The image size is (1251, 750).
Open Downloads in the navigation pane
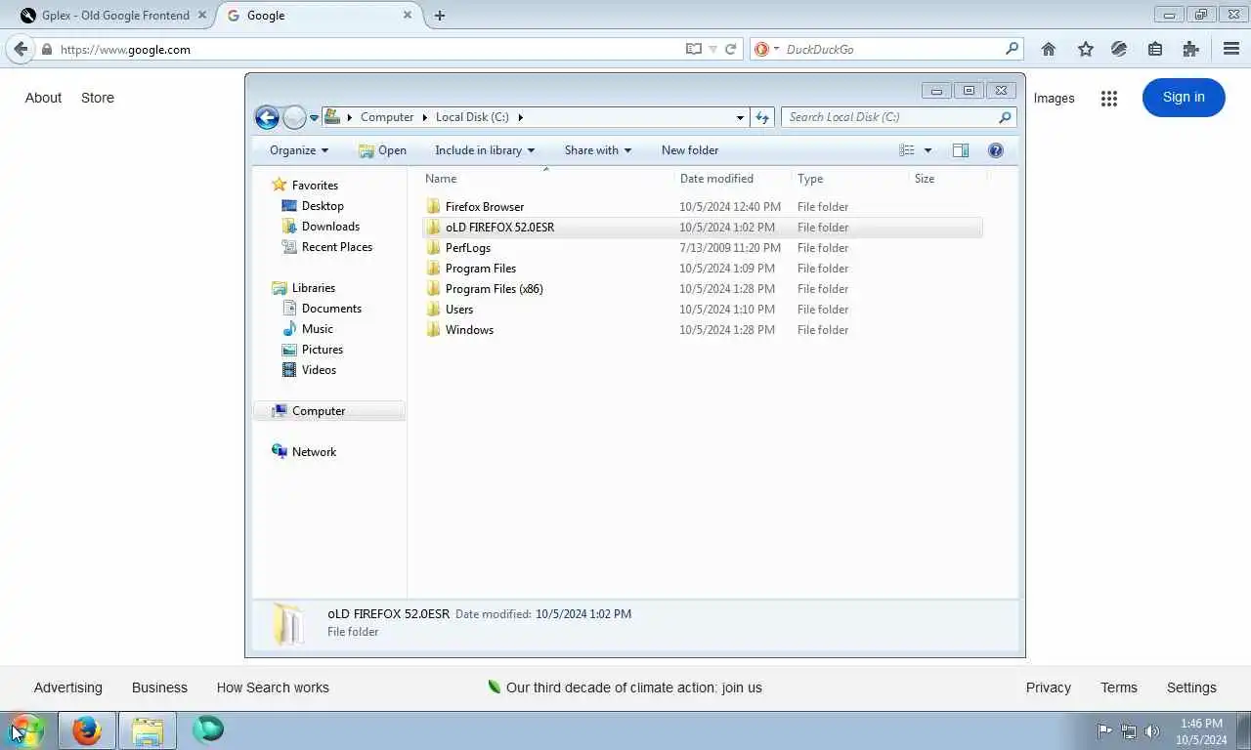pos(330,227)
